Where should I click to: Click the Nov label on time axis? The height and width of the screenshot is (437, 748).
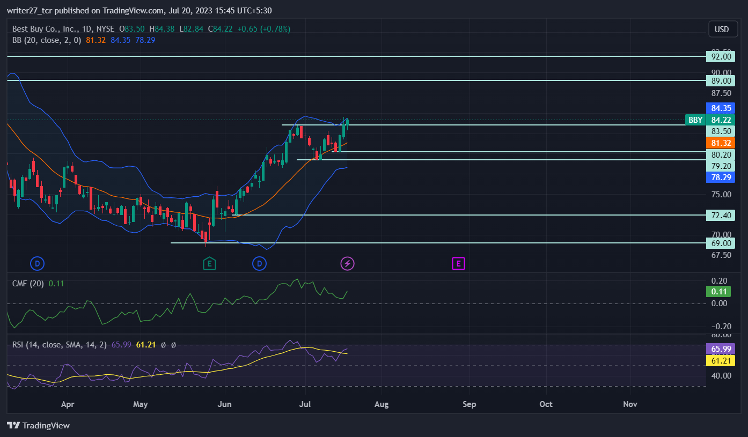[x=630, y=404]
